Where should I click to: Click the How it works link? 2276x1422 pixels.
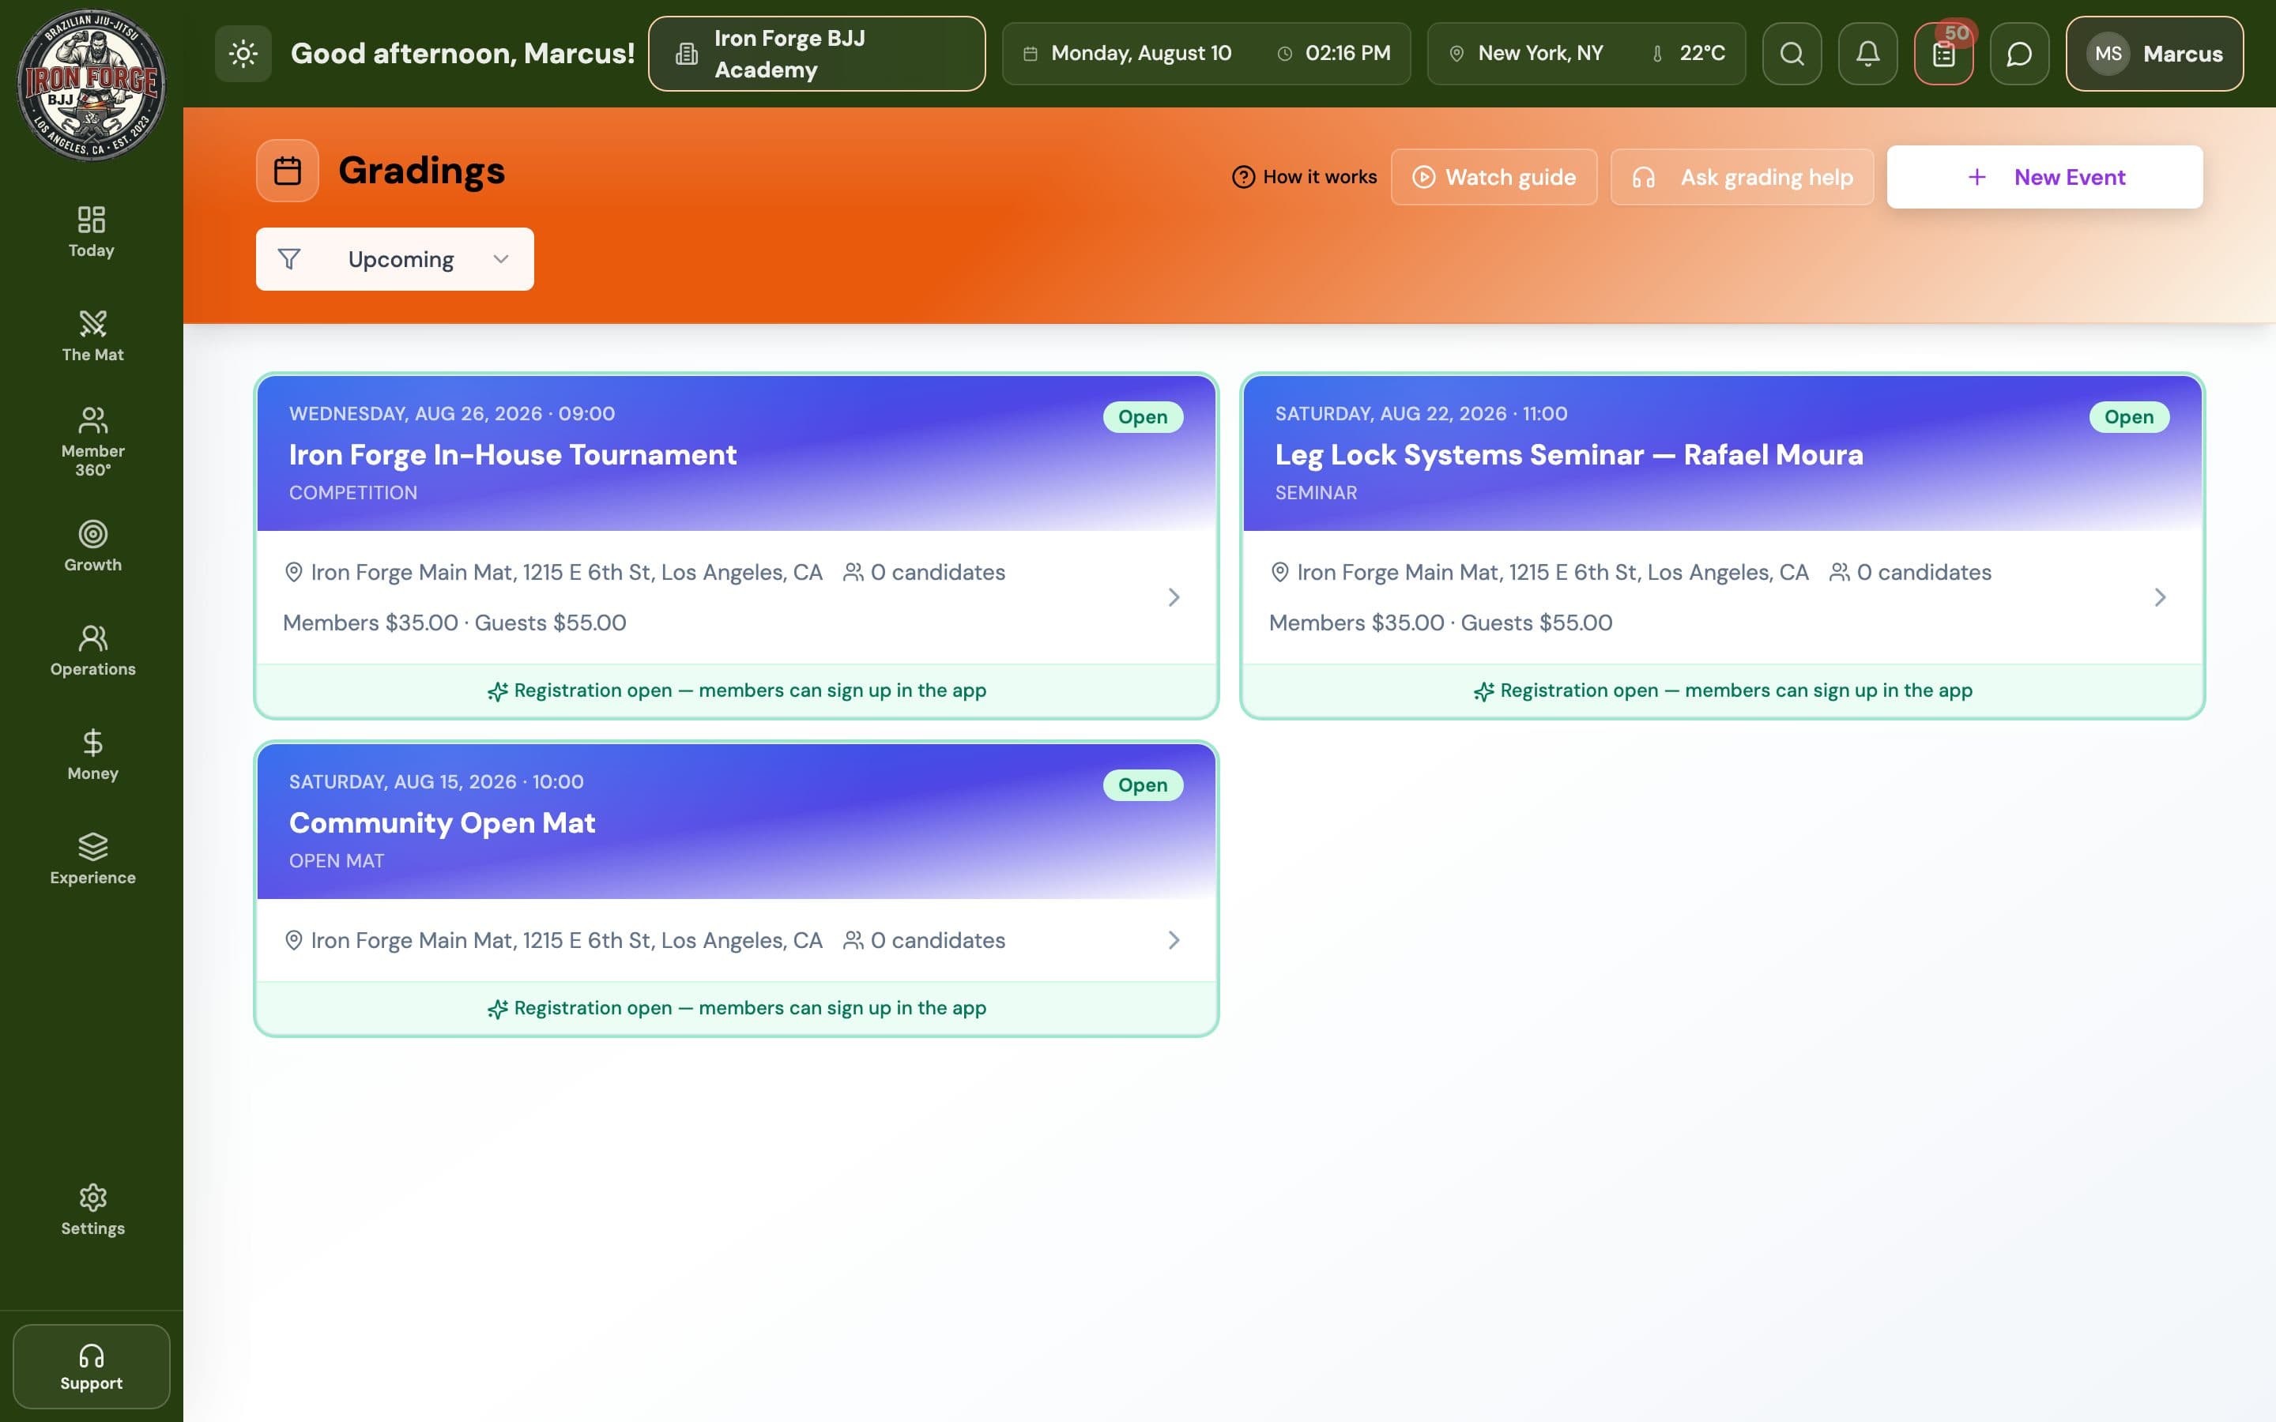pyautogui.click(x=1305, y=177)
